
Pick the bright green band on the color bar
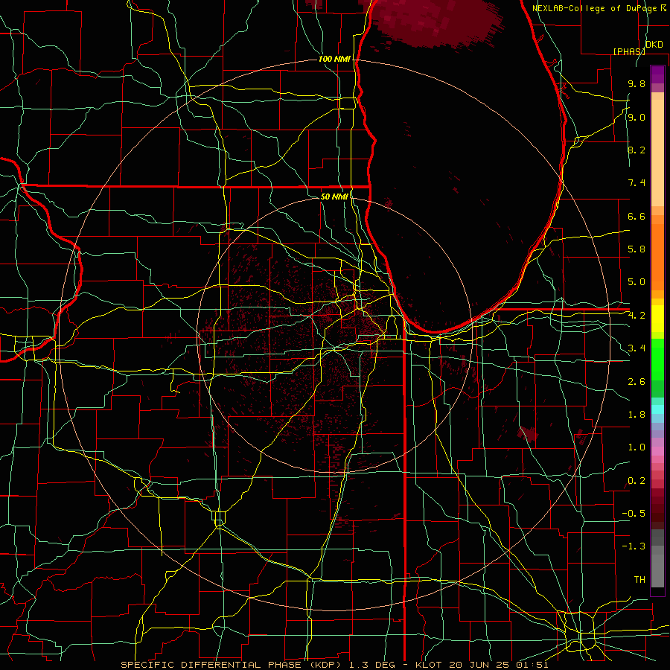tap(657, 360)
